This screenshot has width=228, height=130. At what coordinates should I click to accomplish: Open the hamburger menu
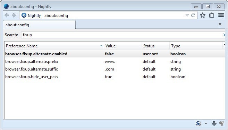(221, 15)
